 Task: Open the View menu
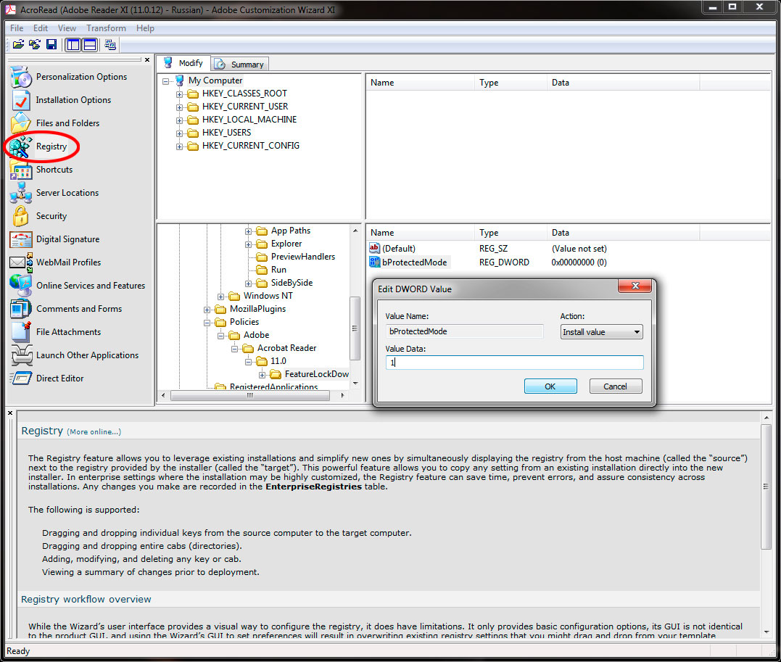[67, 28]
